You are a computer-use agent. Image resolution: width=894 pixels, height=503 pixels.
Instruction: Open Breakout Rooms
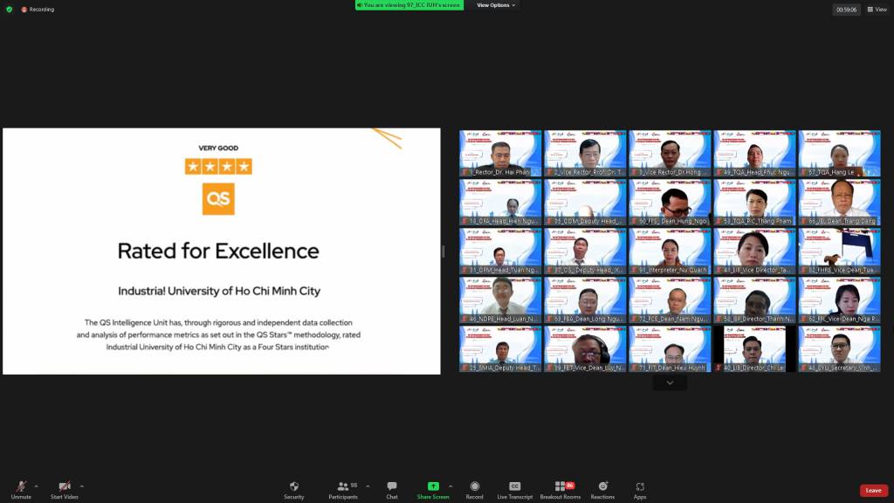[x=560, y=490]
